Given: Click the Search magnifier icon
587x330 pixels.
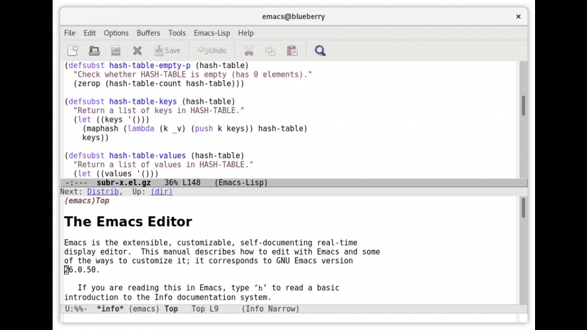Looking at the screenshot, I should pos(320,51).
